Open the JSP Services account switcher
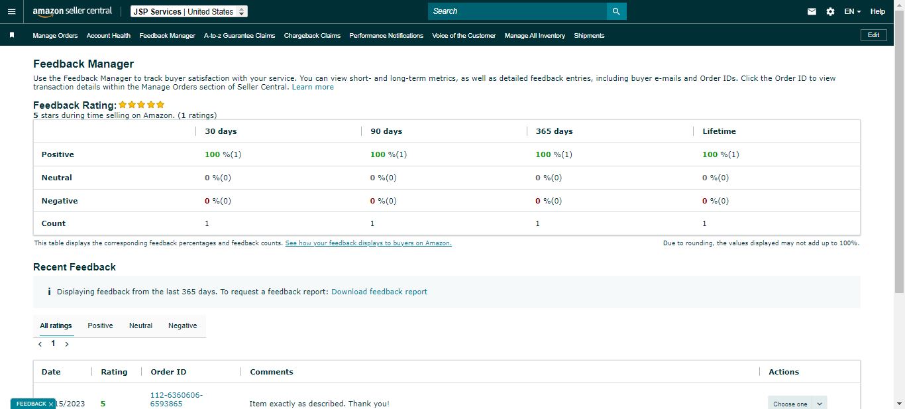 pos(189,11)
